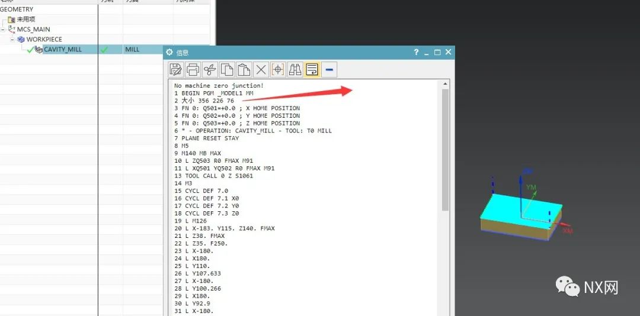Screen dimensions: 640x316
Task: Click the vertical scrollbar thumb in 信息 window
Action: [x=445, y=150]
